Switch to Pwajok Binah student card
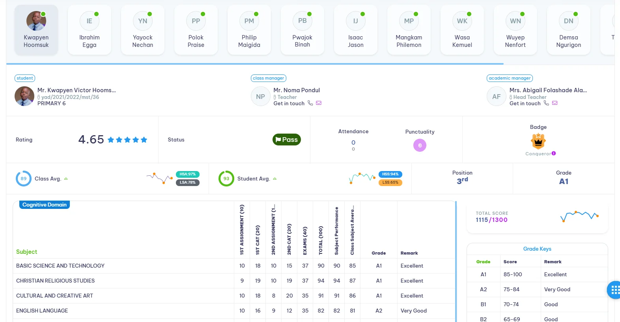620x322 pixels. (x=302, y=30)
